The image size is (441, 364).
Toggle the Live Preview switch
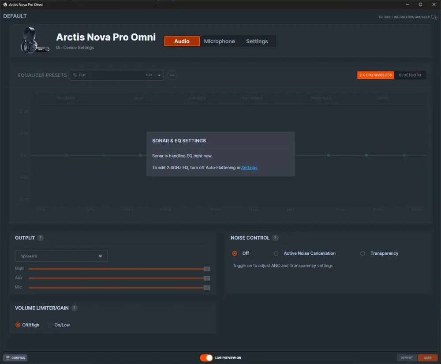[x=206, y=358]
